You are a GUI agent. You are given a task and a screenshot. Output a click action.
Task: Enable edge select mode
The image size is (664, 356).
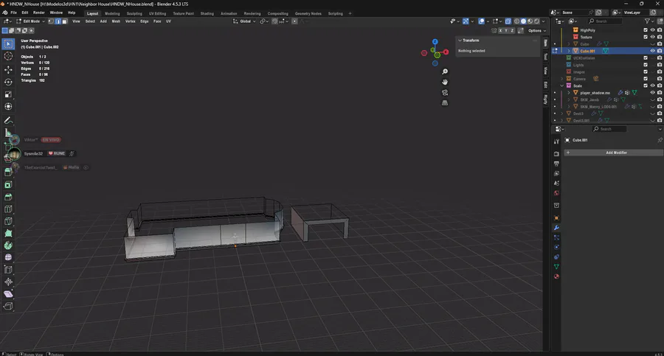[x=58, y=21]
